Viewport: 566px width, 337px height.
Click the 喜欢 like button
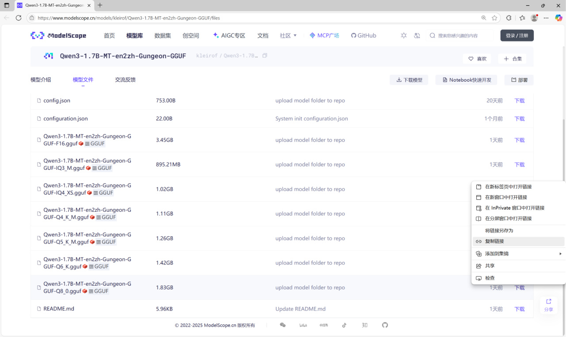point(477,59)
